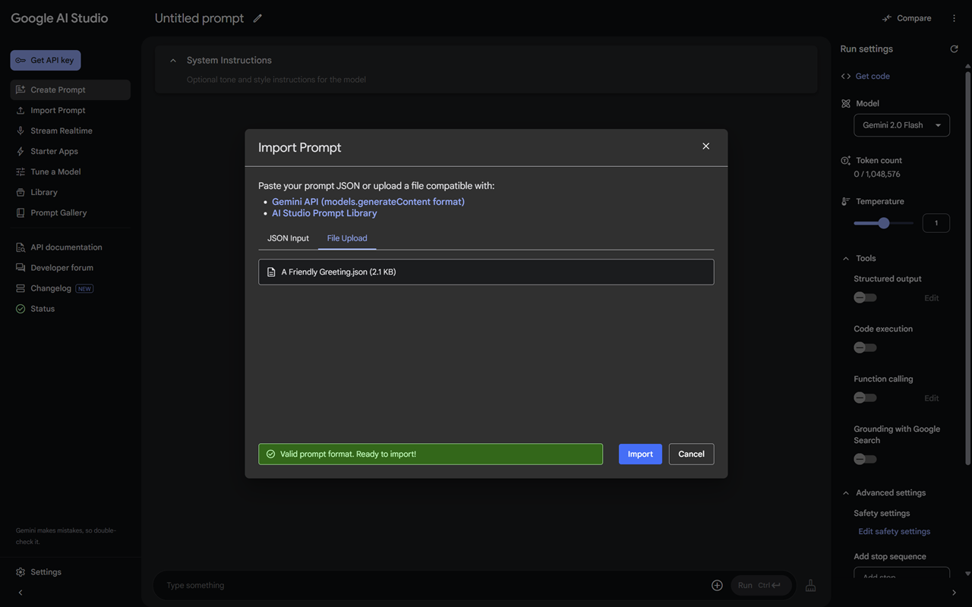This screenshot has height=607, width=972.
Task: Click the Token count icon
Action: (846, 160)
